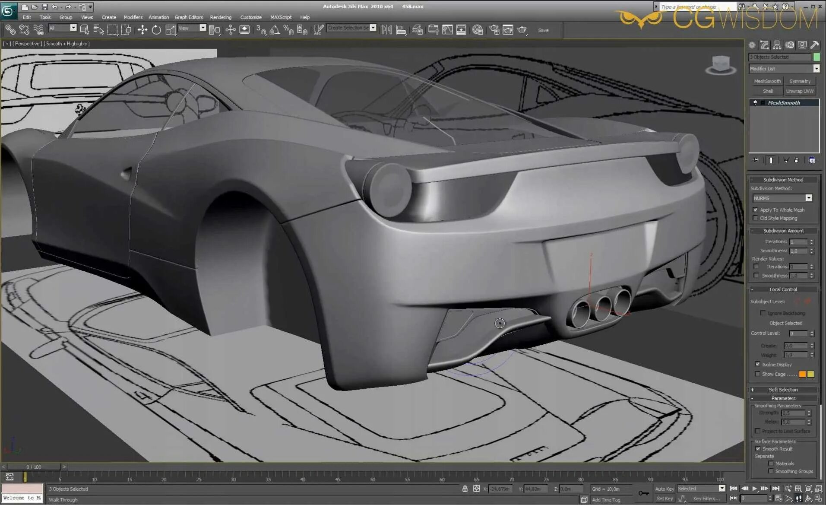Uncheck Smooth Result option
This screenshot has height=505, width=826.
click(x=758, y=449)
